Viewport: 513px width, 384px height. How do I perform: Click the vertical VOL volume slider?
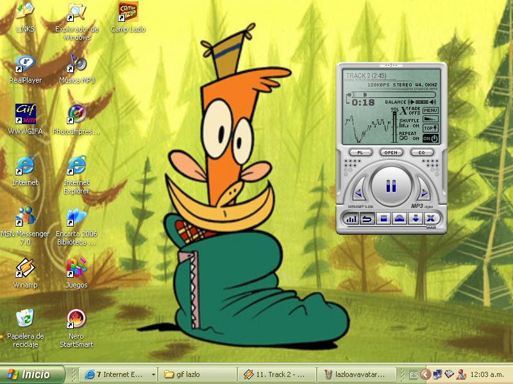394,127
